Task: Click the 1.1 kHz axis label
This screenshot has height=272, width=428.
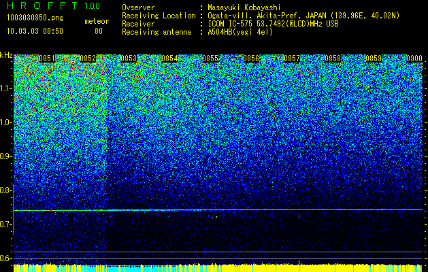Action: pos(6,88)
